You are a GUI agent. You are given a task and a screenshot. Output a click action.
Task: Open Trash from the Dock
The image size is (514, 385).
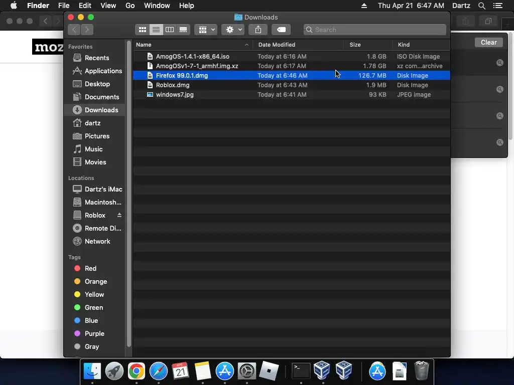point(421,371)
